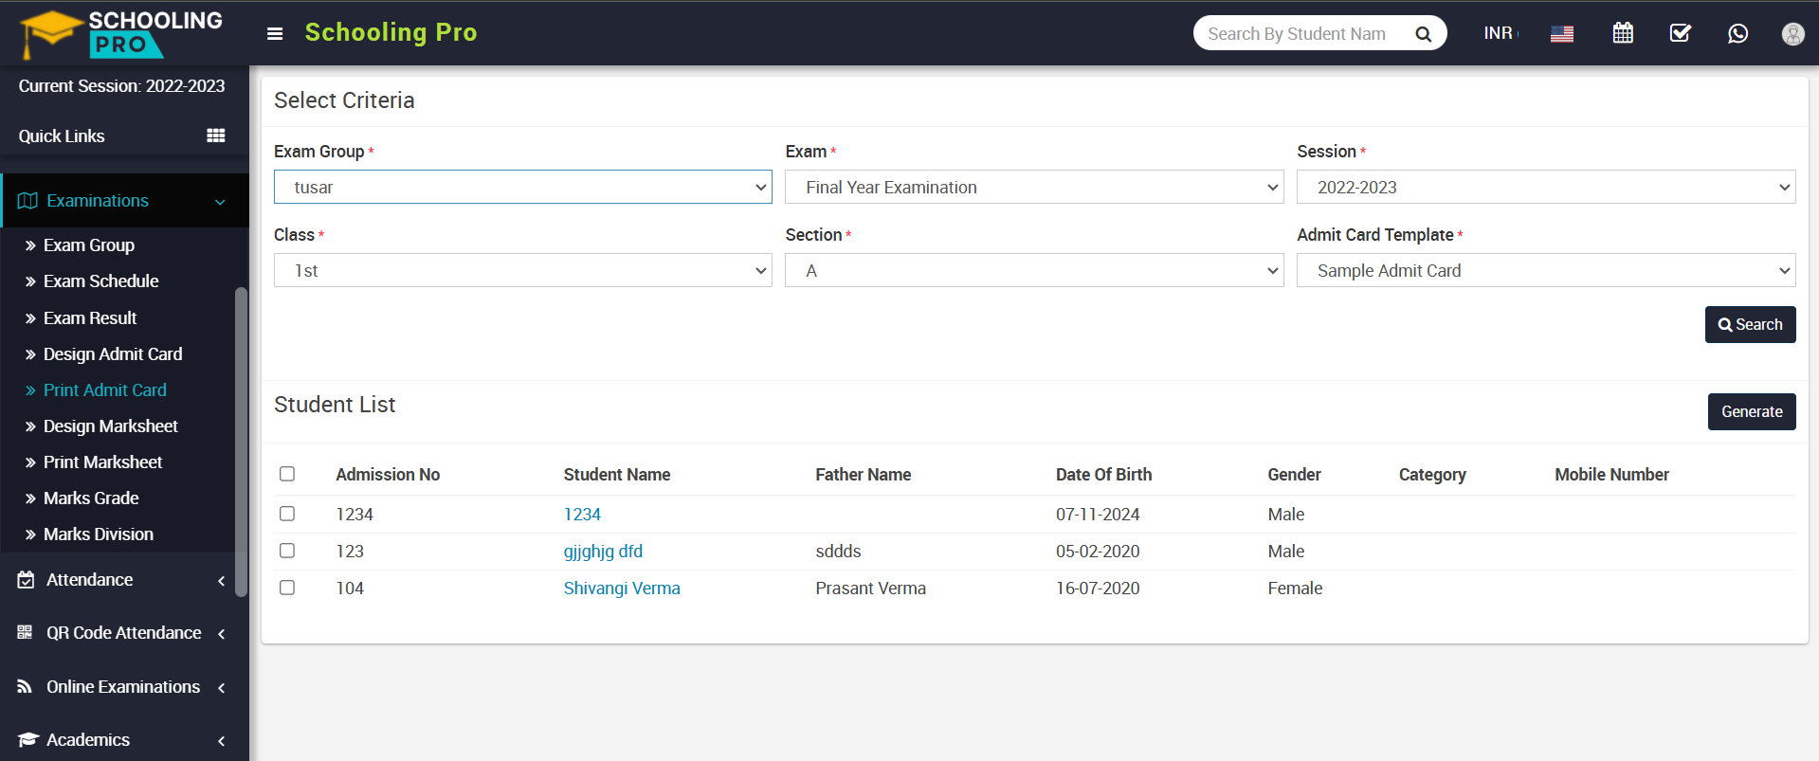This screenshot has width=1819, height=761.
Task: Open the Exam Group dropdown showing tusar
Action: [x=522, y=187]
